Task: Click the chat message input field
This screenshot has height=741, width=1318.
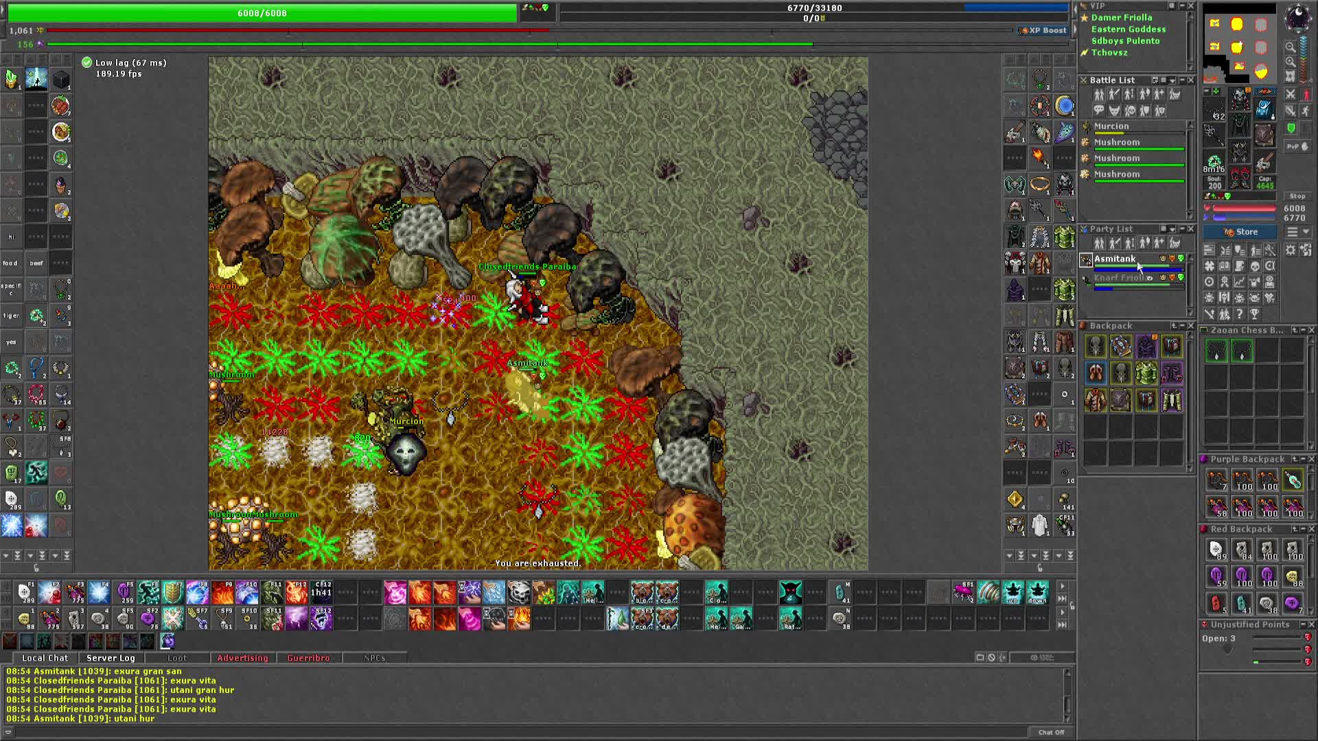Action: click(522, 732)
